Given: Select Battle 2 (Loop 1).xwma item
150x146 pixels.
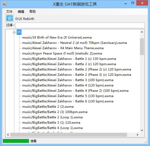Looking at the screenshot, I should (52, 117).
